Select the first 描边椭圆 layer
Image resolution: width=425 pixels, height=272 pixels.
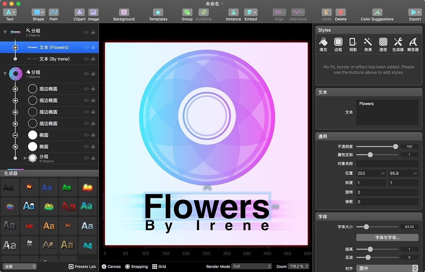(48, 89)
